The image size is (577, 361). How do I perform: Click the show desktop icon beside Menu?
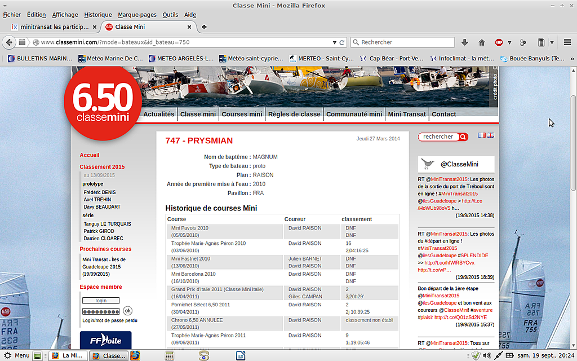37,355
